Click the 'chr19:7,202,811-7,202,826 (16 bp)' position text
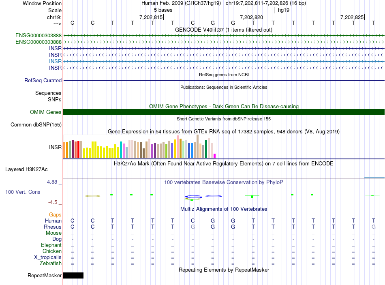 [266, 3]
